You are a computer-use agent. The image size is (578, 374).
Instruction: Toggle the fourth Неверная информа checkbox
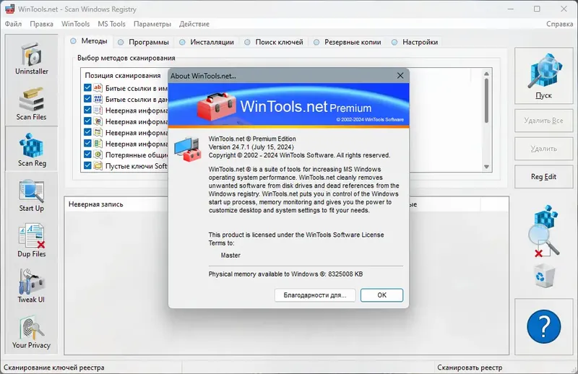87,143
